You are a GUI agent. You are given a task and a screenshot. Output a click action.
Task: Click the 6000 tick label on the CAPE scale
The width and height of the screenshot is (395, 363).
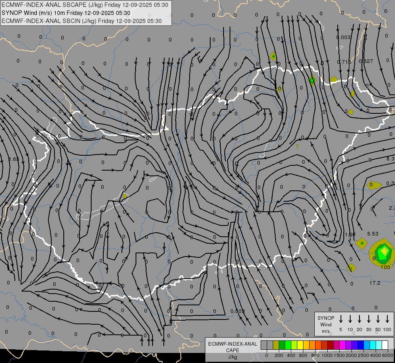387,355
